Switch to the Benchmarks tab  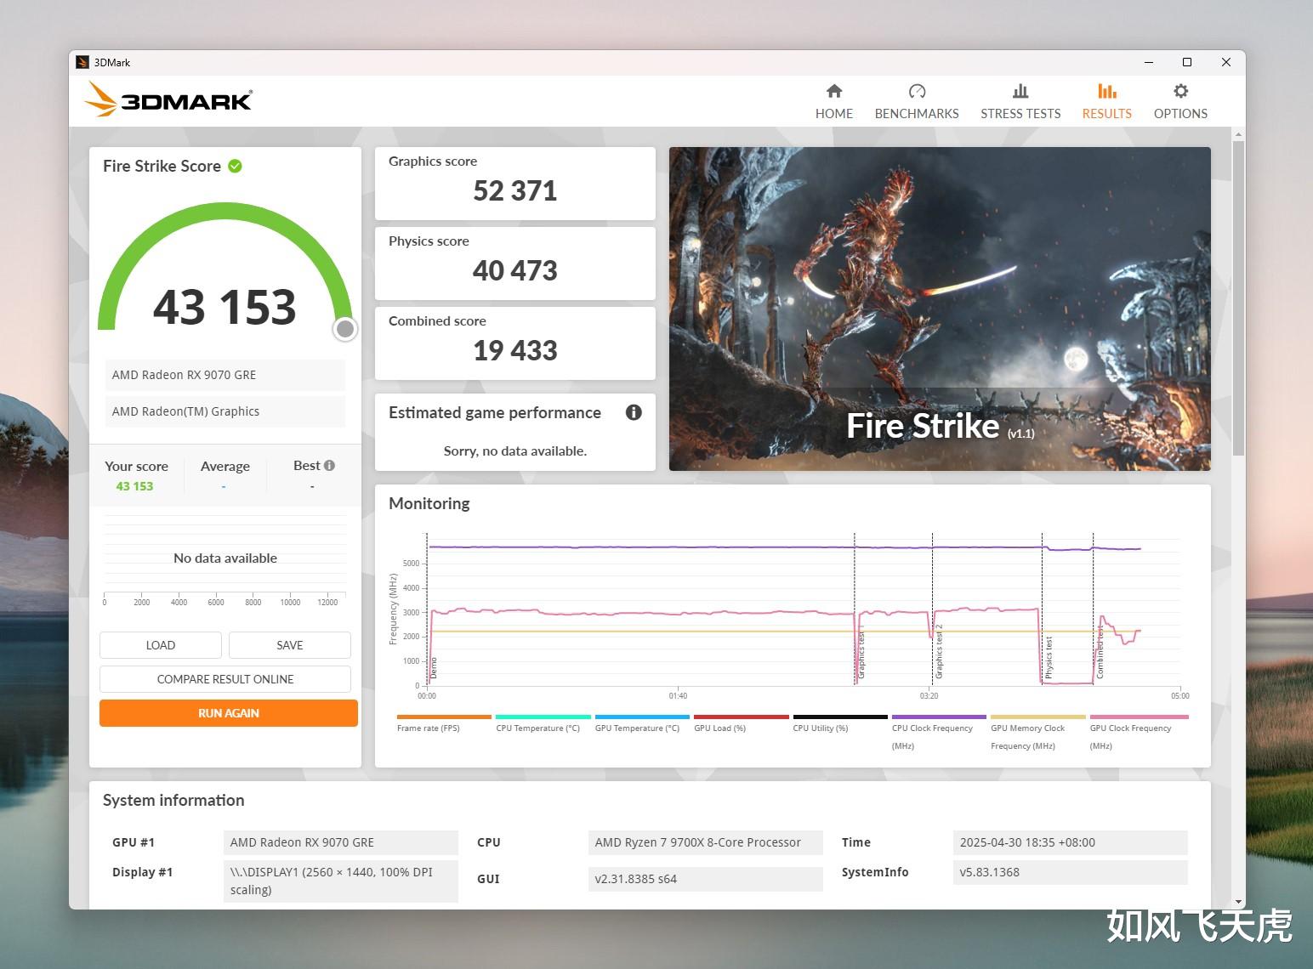pyautogui.click(x=916, y=102)
